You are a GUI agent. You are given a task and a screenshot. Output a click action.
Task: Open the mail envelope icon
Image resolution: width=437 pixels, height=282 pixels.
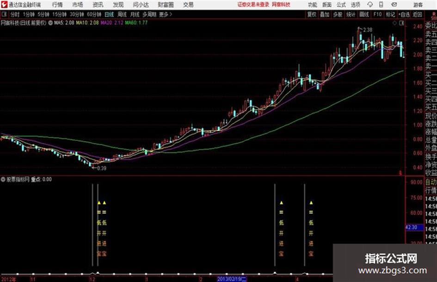click(394, 5)
